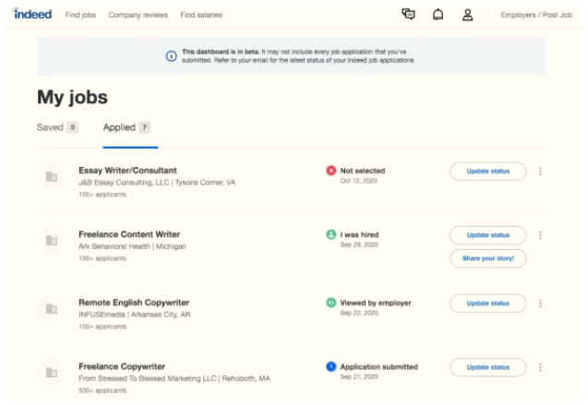Update status for Freelance Content Writer

[x=488, y=235]
